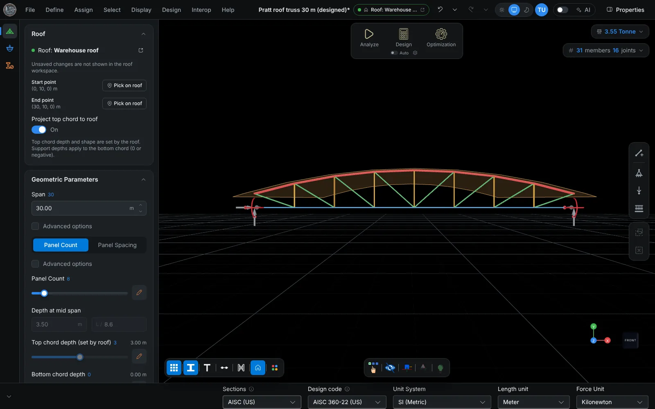Collapse the Roof panel section

click(x=143, y=34)
